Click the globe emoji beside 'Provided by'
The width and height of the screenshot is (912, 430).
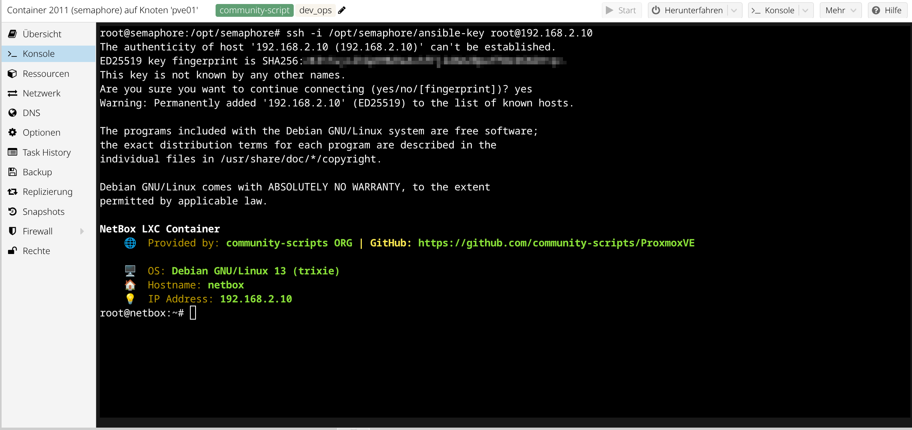tap(130, 243)
